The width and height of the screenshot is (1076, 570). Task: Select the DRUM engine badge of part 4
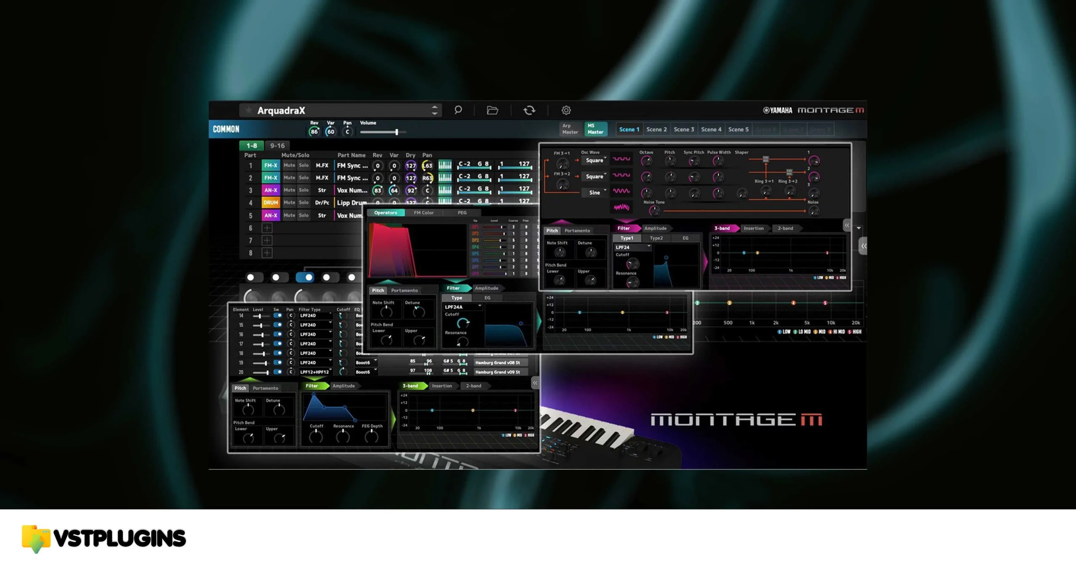[x=271, y=202]
